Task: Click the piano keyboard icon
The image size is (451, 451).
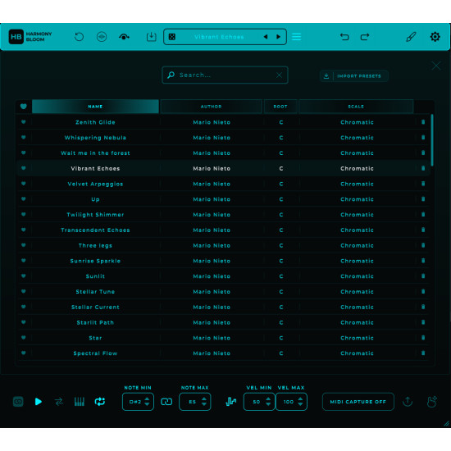Action: (x=80, y=402)
